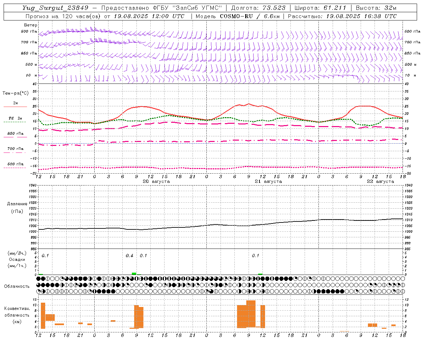Screen dimensions: 422x338
Task: Click the date label 21 августа
Action: (268, 182)
